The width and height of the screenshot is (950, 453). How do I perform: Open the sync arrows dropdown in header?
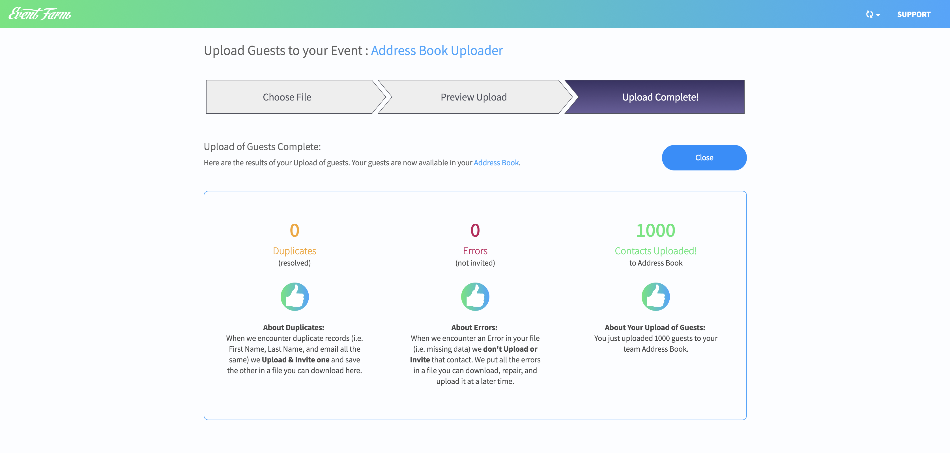(x=872, y=14)
